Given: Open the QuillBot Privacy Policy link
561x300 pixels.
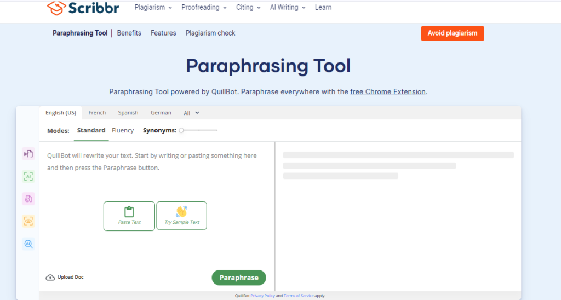Looking at the screenshot, I should (262, 296).
